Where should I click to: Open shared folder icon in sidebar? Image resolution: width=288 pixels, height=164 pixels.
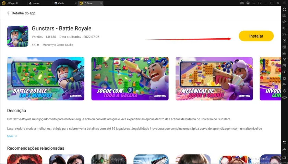tap(284, 85)
